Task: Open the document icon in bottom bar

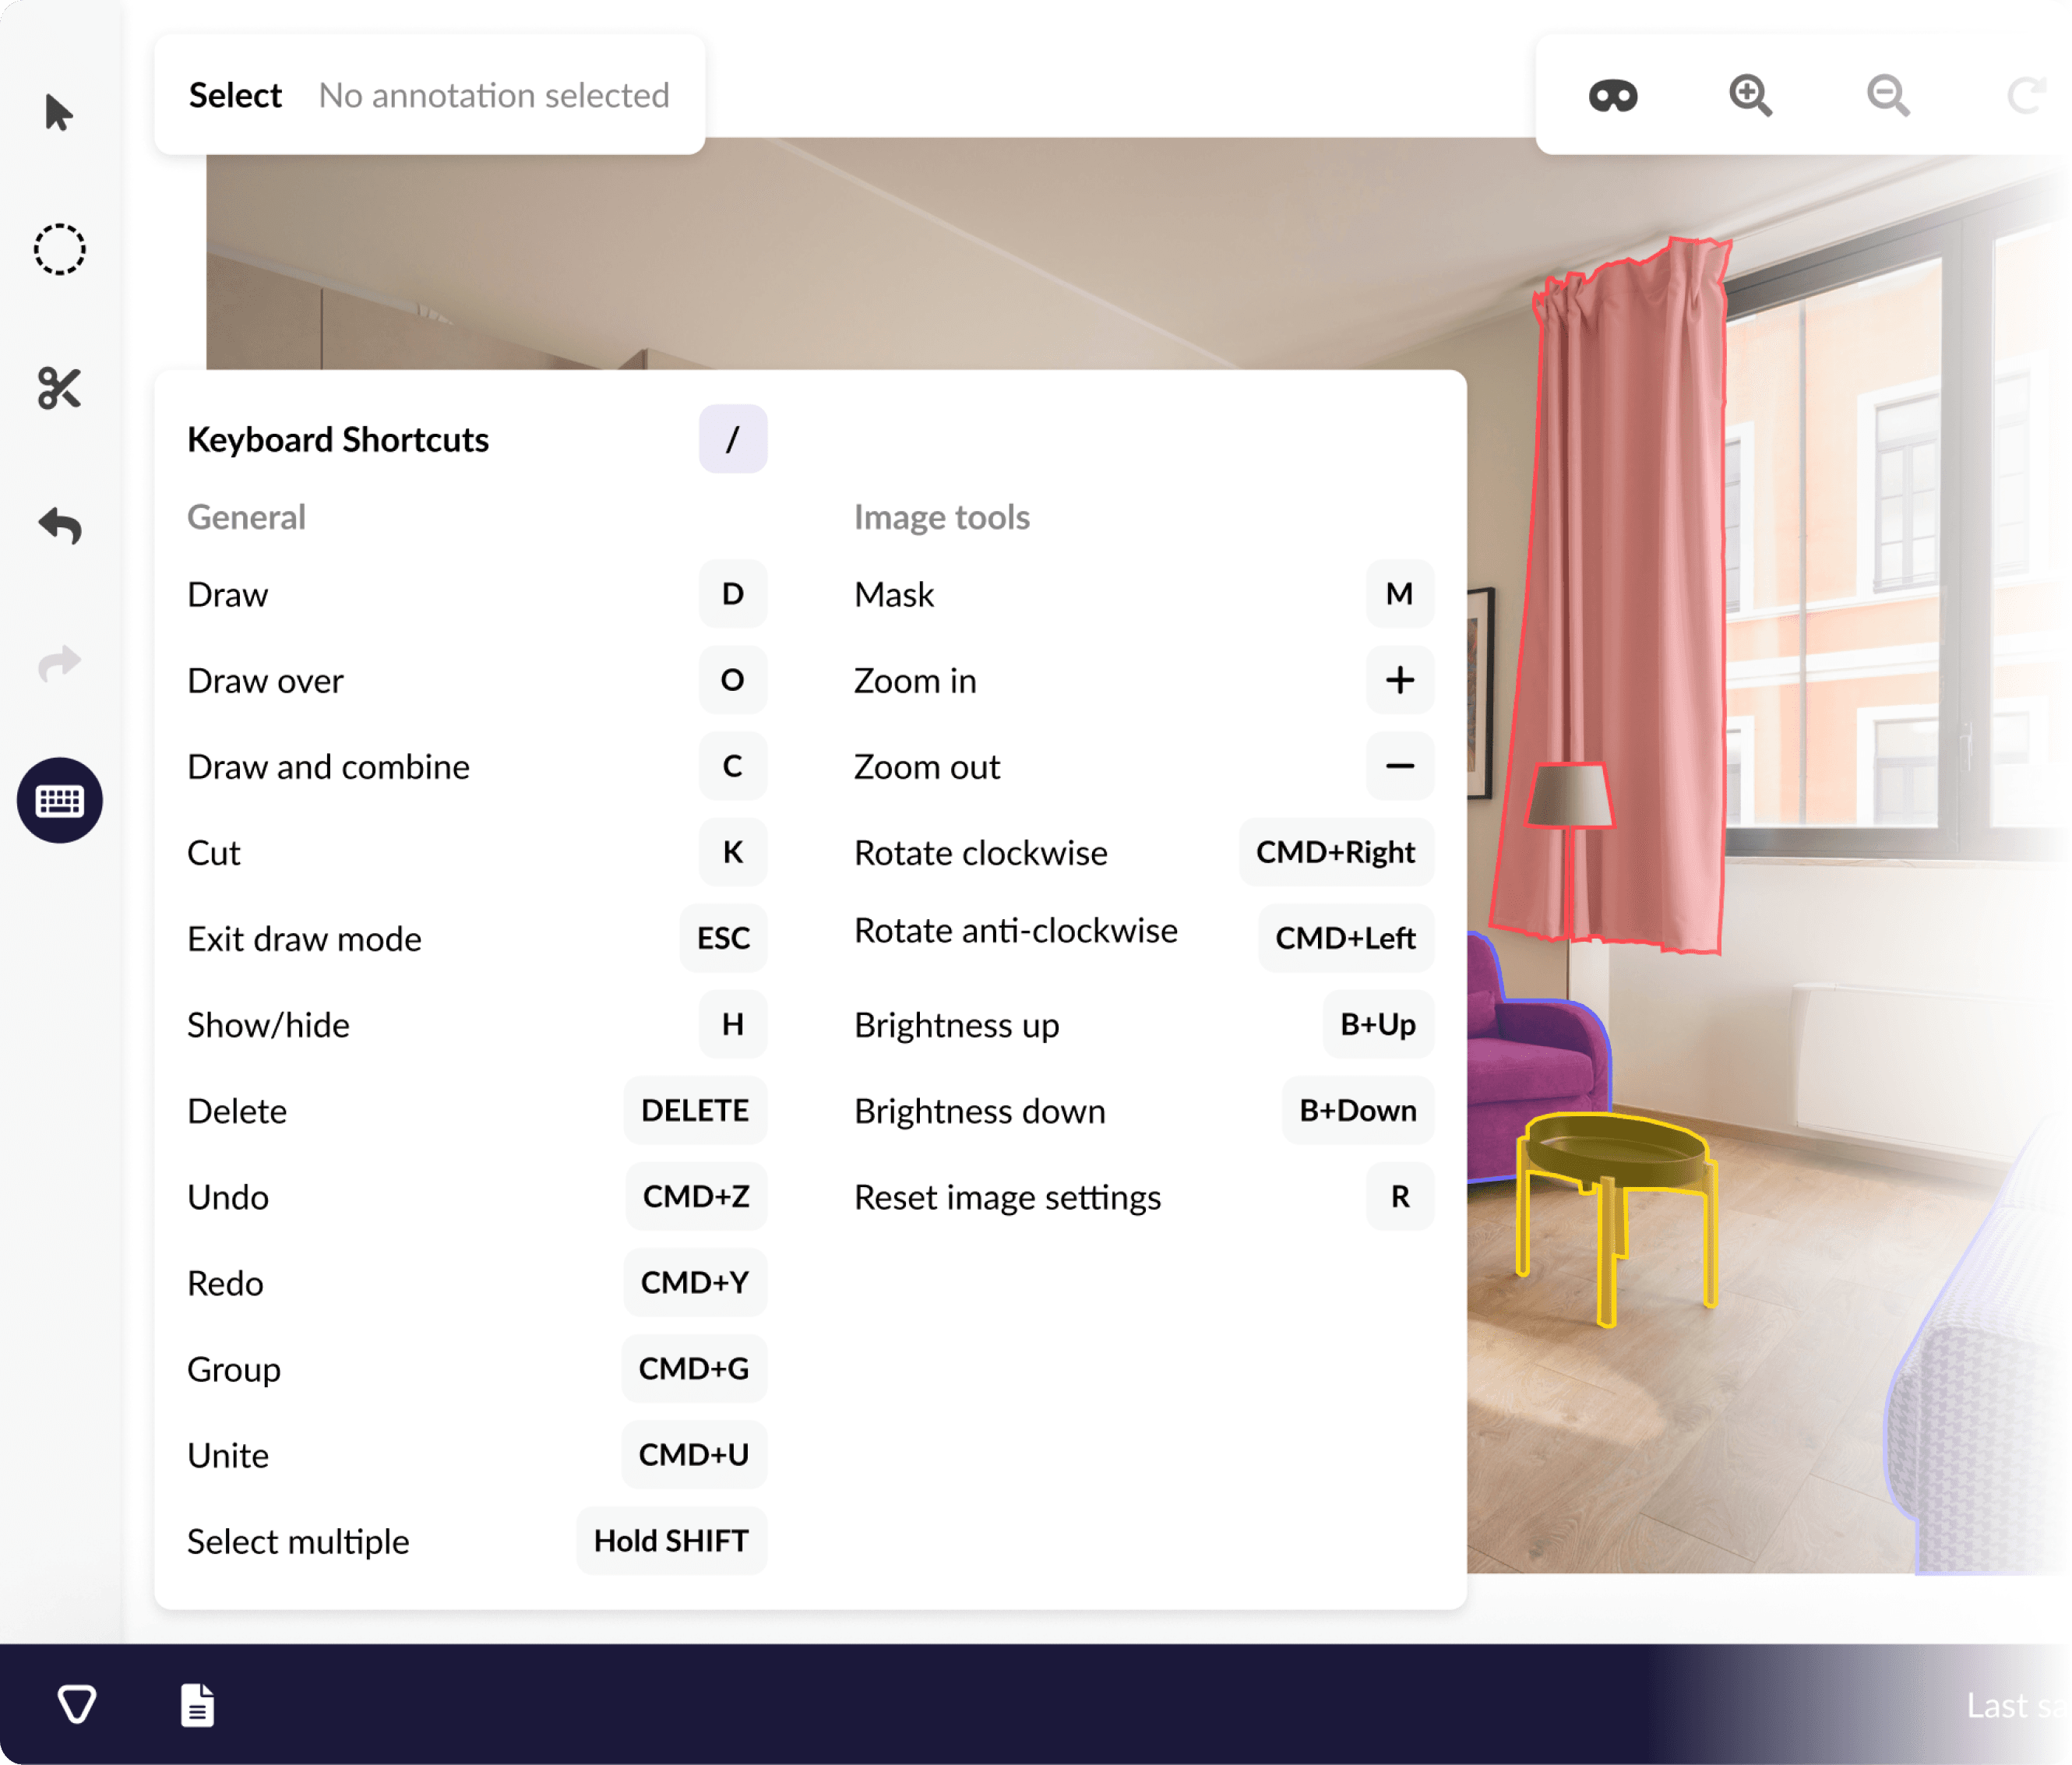Action: click(197, 1704)
